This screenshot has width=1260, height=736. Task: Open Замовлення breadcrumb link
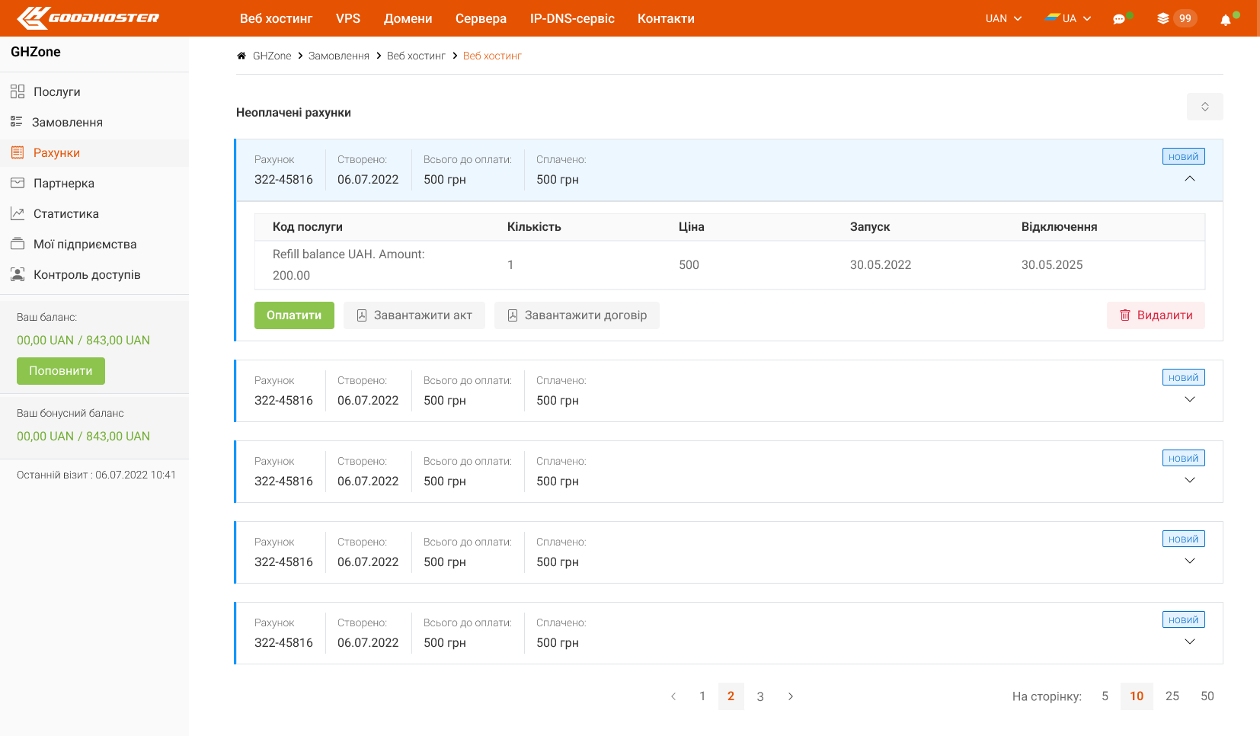[x=339, y=56]
